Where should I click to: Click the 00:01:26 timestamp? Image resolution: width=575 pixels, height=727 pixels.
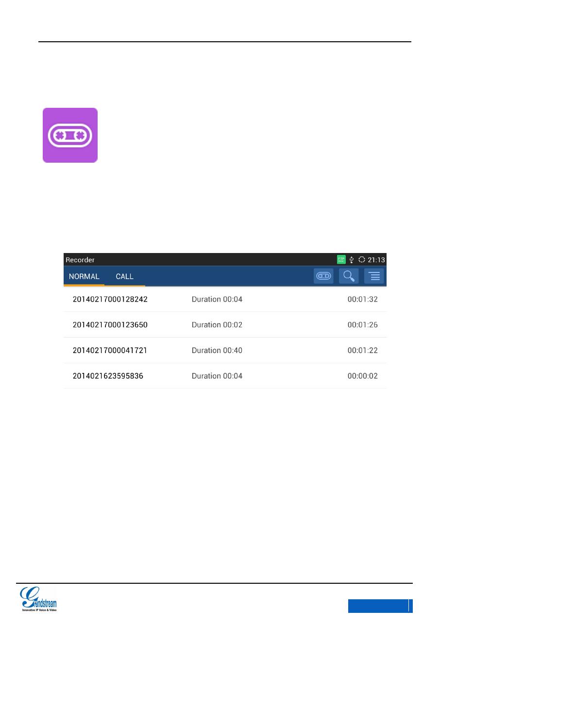click(x=363, y=325)
